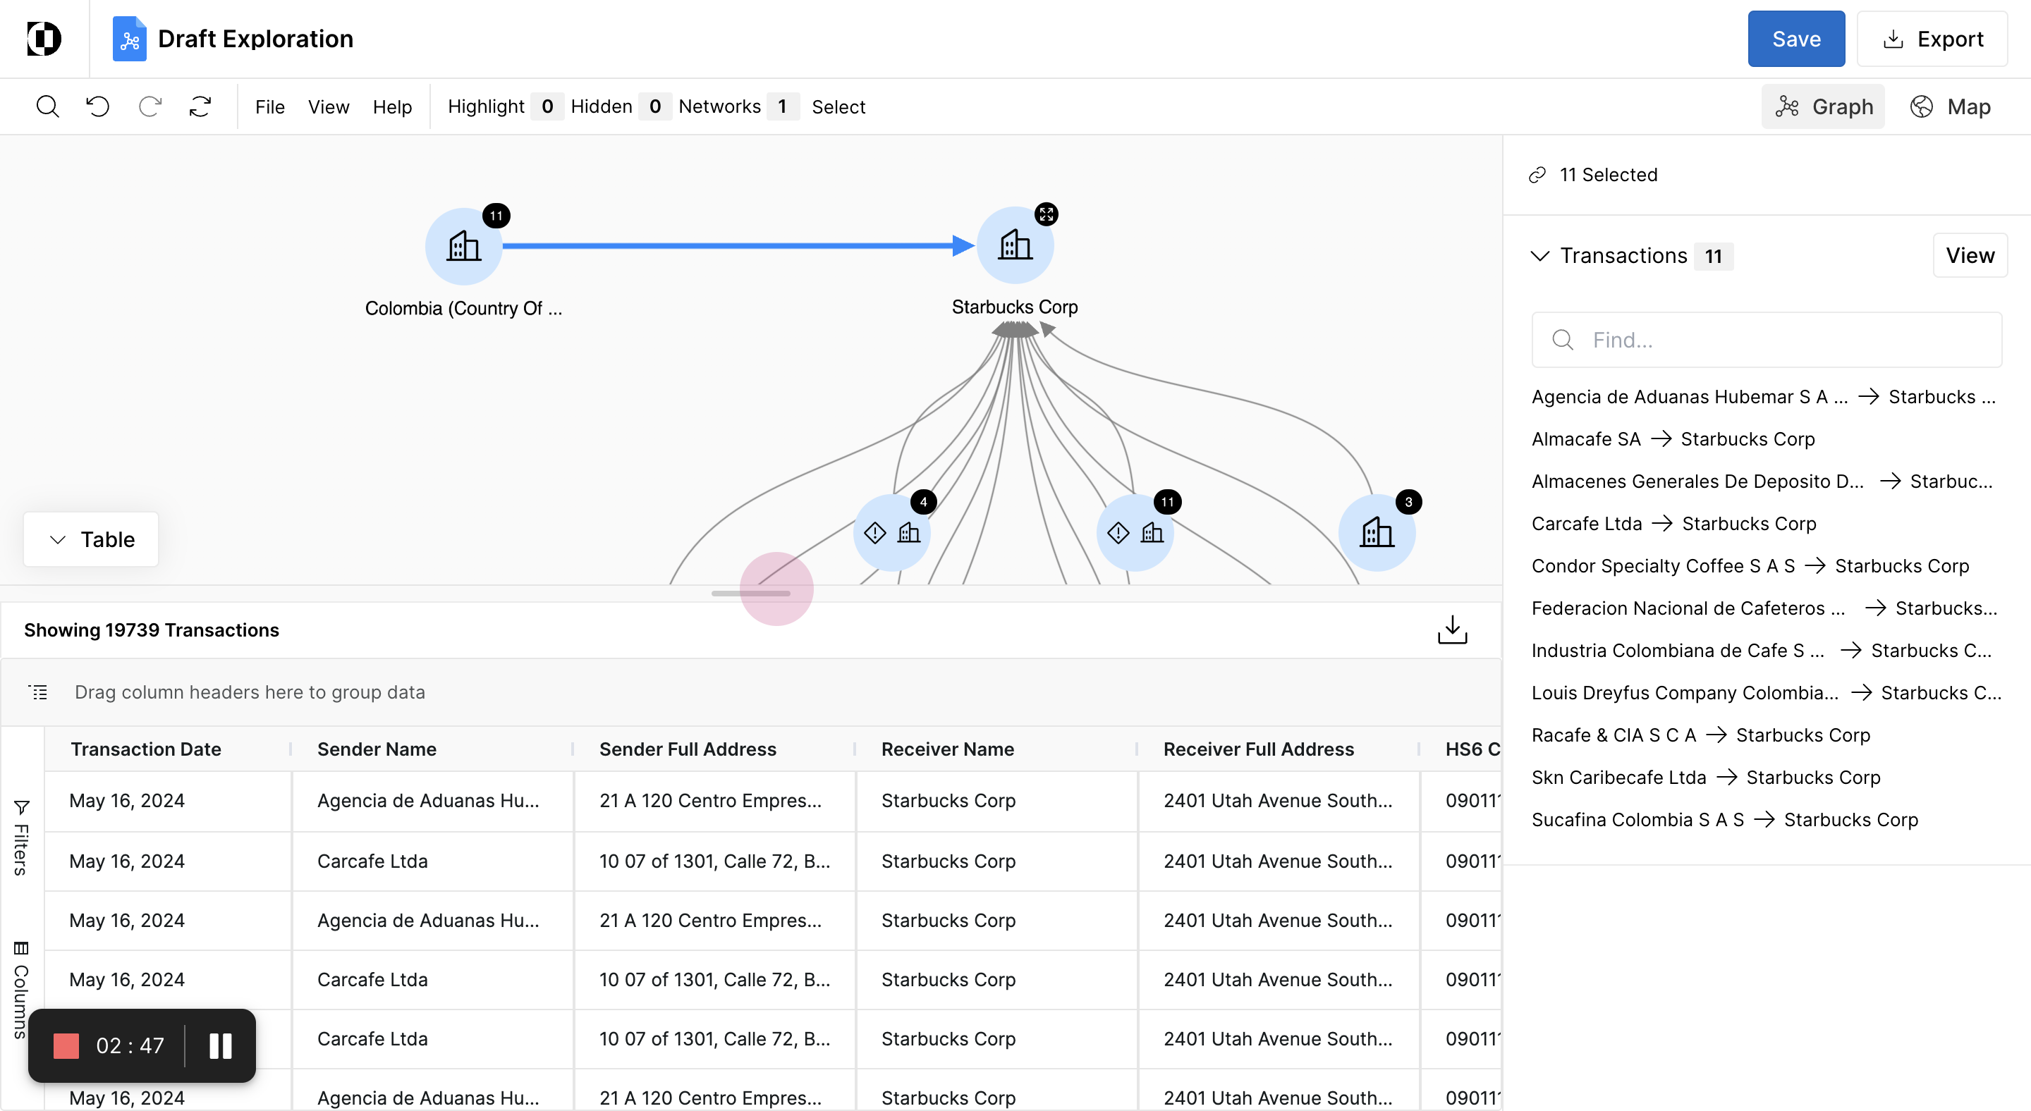This screenshot has width=2031, height=1111.
Task: Open the Filters side panel
Action: (x=21, y=837)
